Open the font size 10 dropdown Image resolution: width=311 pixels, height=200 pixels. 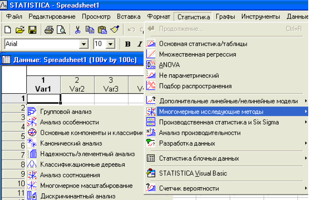[x=110, y=44]
